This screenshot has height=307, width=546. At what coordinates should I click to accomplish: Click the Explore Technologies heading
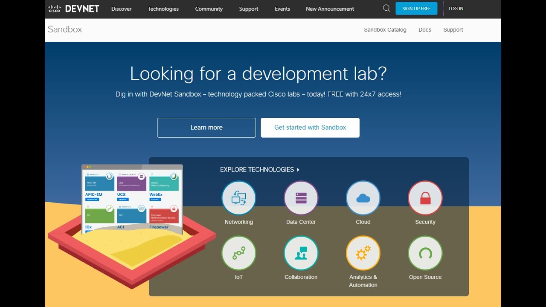point(257,170)
